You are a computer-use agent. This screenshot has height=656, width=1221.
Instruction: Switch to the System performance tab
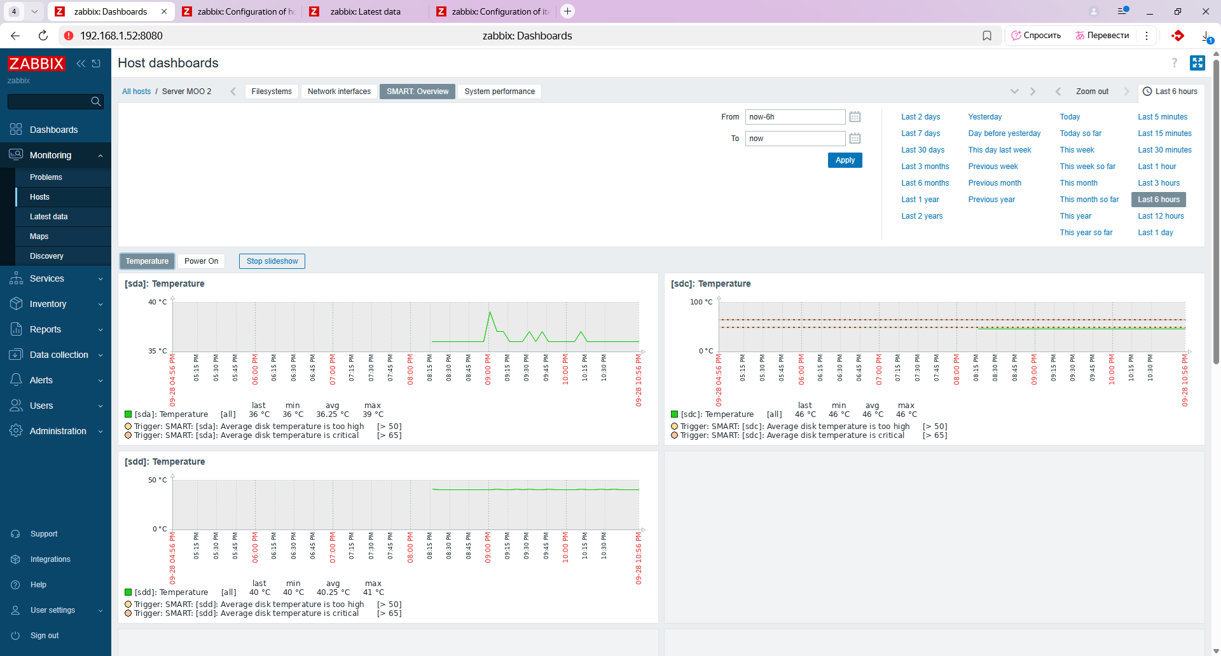click(x=499, y=92)
